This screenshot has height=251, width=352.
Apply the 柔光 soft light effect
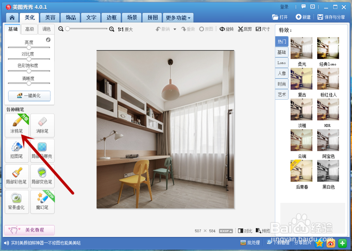click(302, 48)
